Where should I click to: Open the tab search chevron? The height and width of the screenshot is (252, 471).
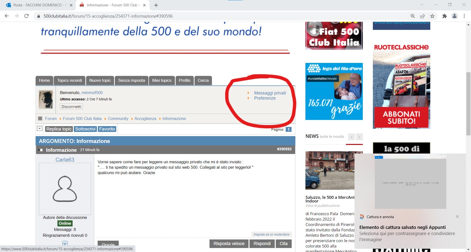pos(422,5)
